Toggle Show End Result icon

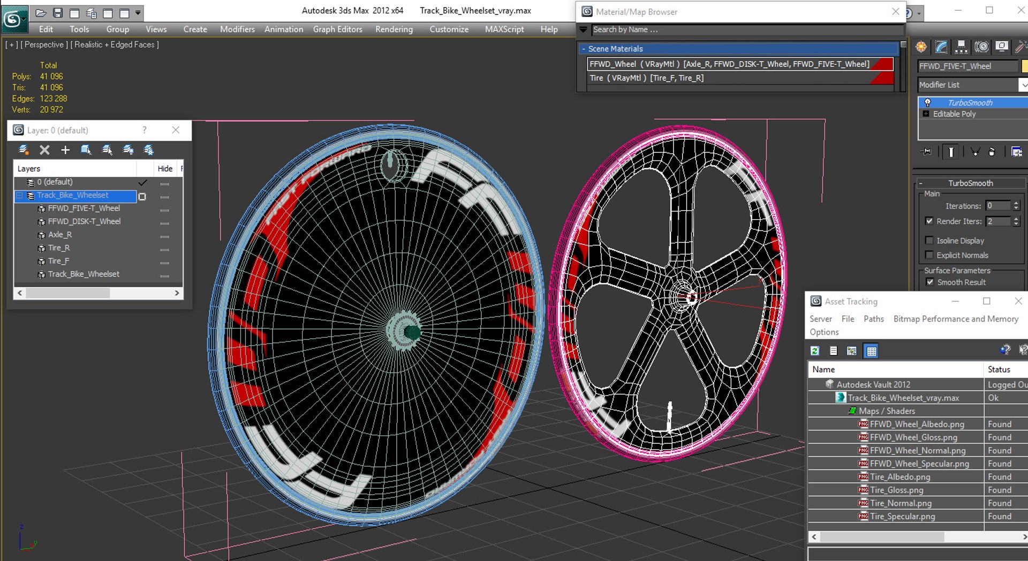pos(951,152)
